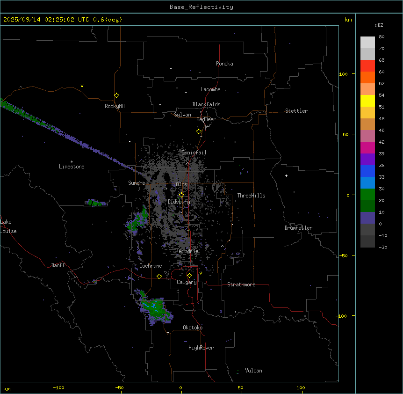
Task: Select the dark gray -10 dBZ legend swatch
Action: coord(367,241)
